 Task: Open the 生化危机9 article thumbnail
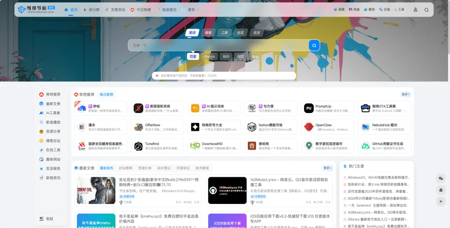tap(96, 190)
